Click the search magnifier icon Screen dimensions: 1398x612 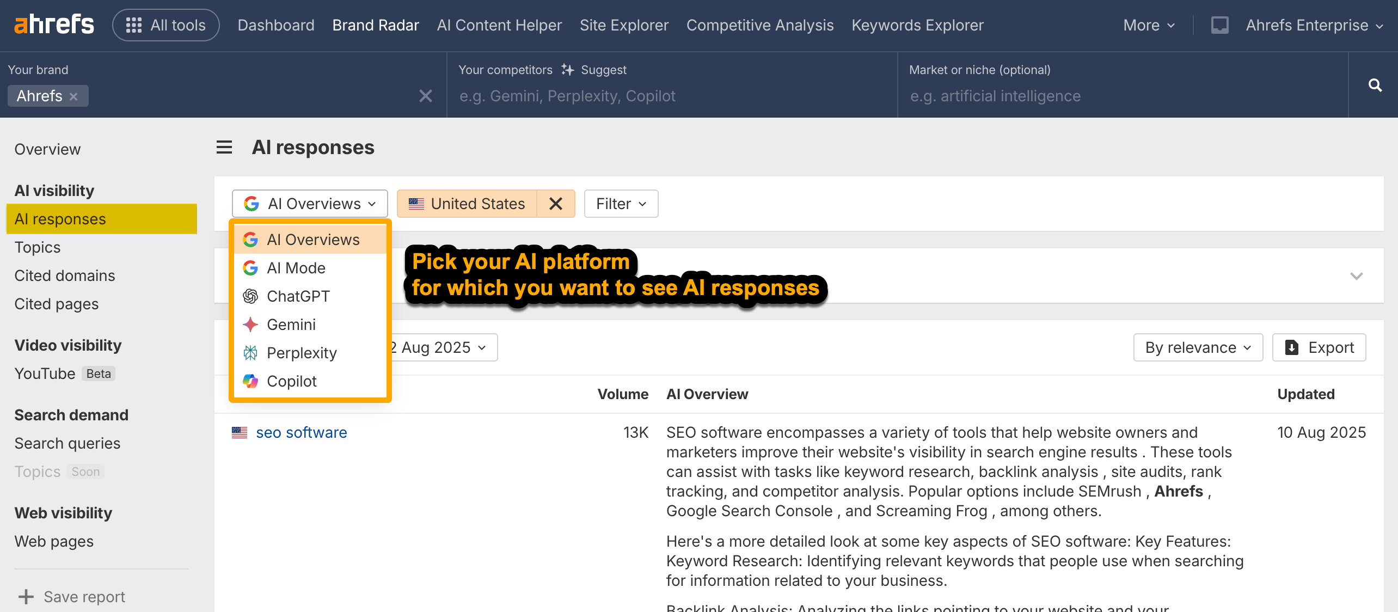click(1375, 85)
